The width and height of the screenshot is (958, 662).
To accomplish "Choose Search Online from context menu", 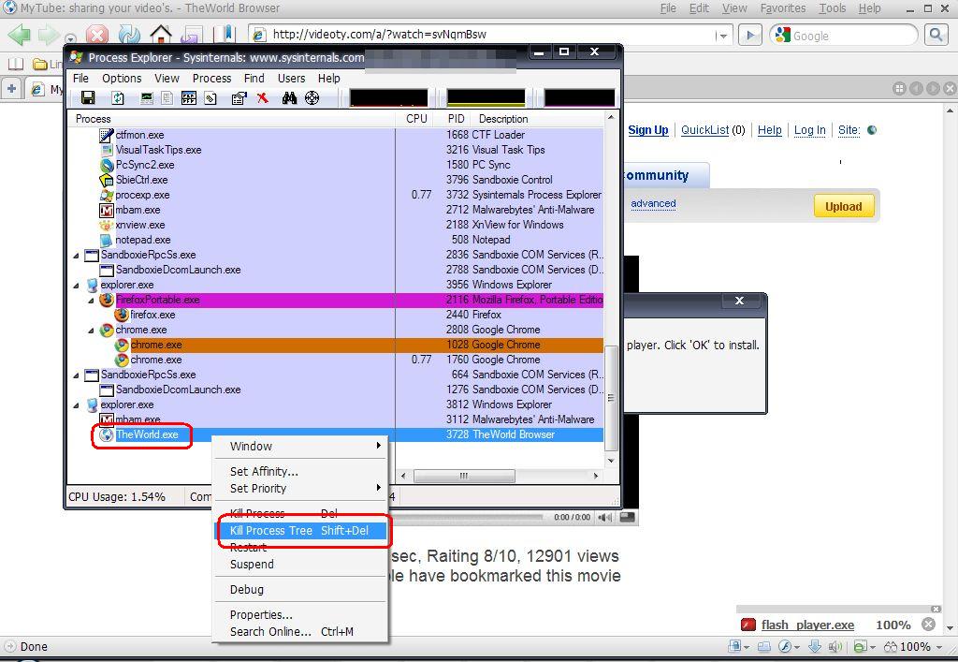I will point(300,632).
